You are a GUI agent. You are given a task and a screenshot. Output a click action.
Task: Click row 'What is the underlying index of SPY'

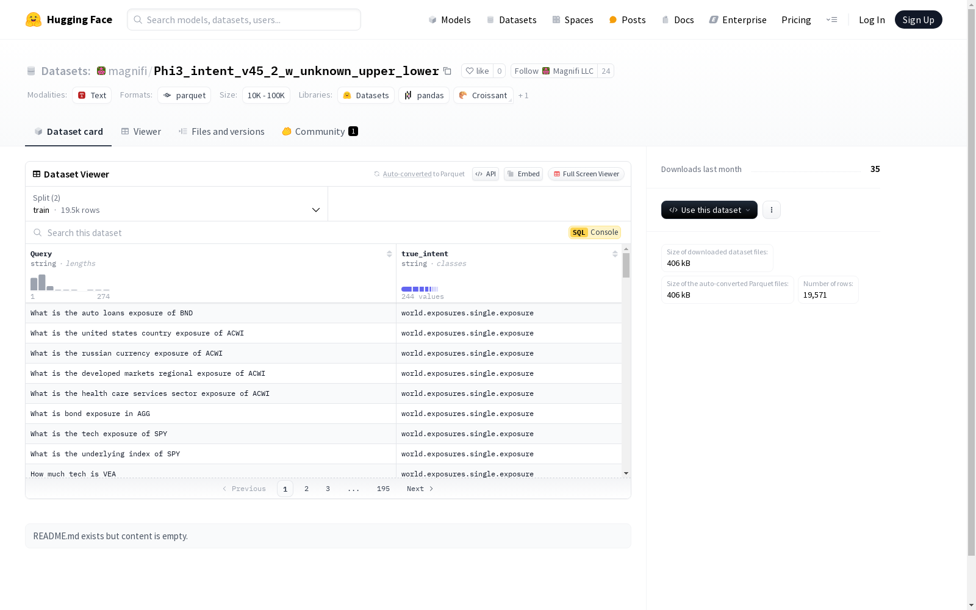323,454
